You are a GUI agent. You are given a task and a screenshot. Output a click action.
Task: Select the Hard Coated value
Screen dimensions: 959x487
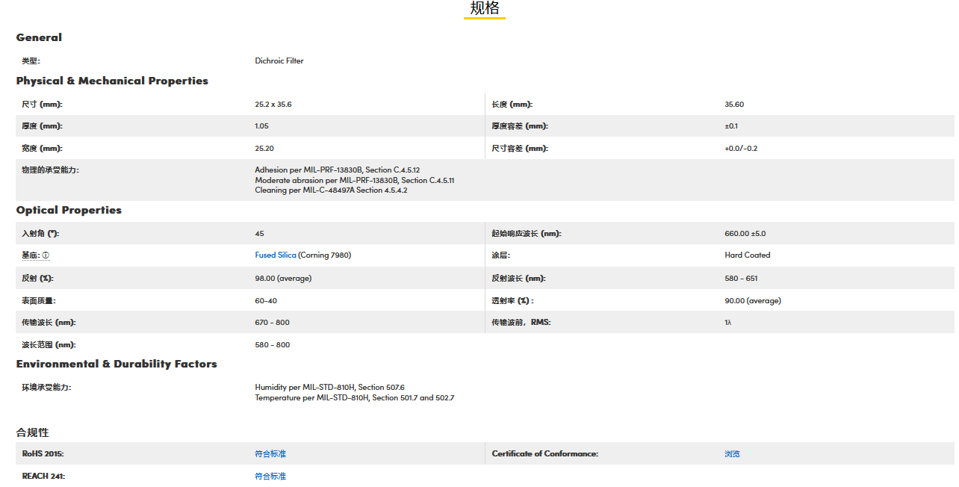pos(748,255)
